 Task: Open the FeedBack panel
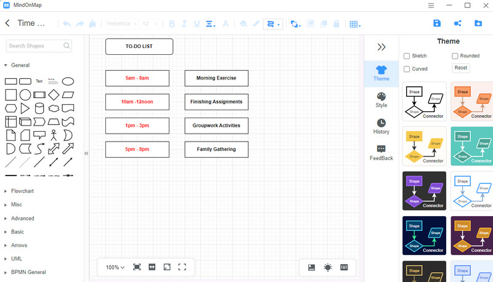tap(381, 153)
